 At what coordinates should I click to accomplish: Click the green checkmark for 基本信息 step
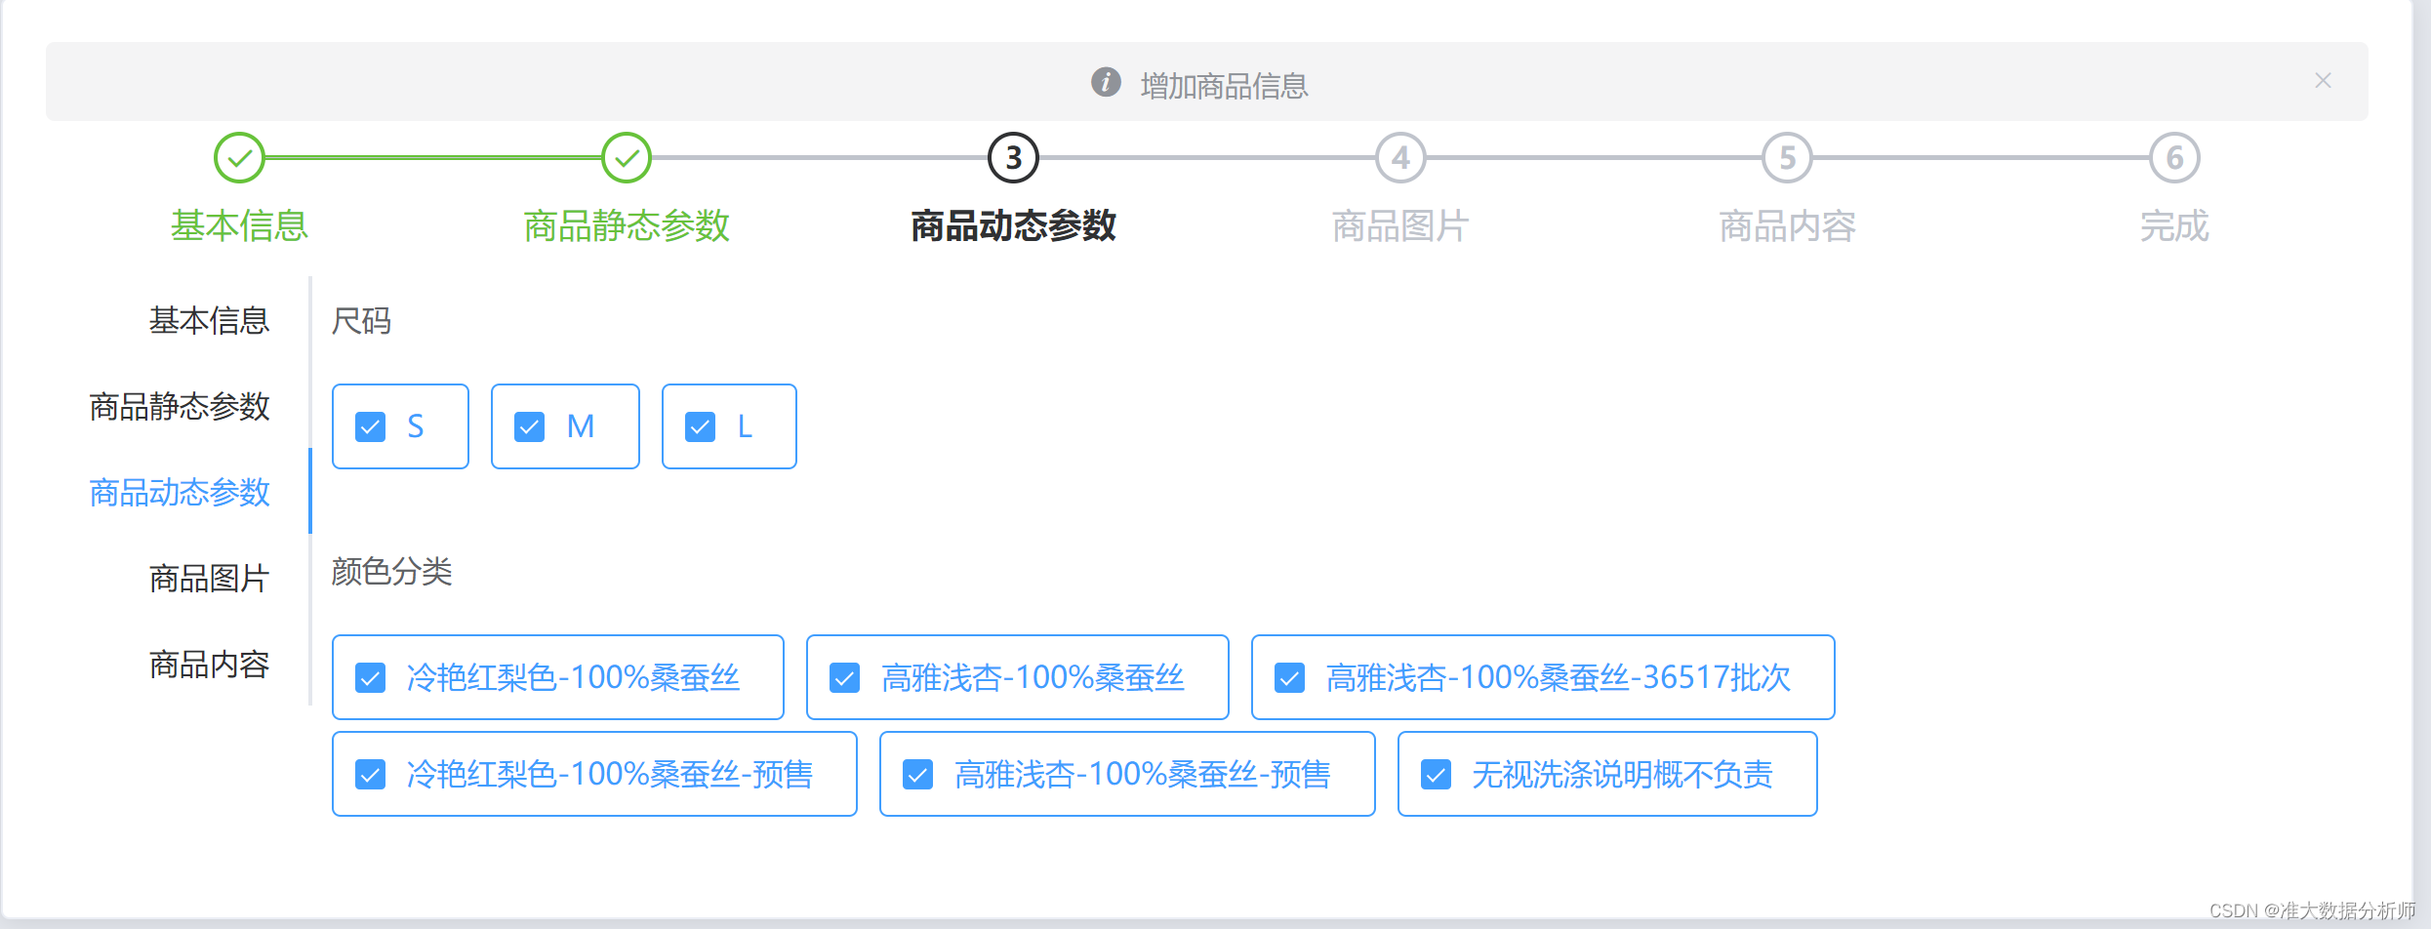239,156
